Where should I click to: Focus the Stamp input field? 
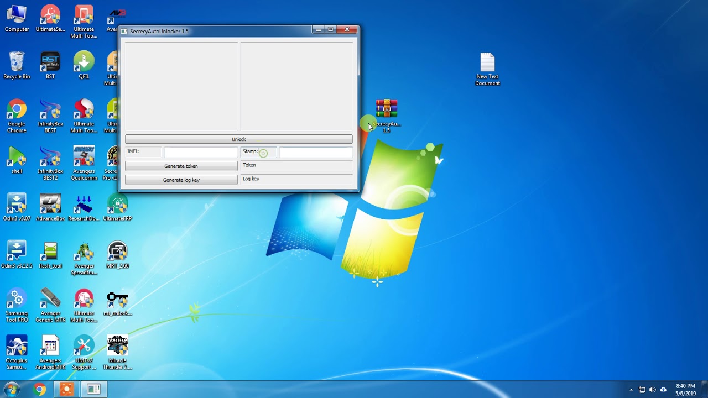(316, 152)
